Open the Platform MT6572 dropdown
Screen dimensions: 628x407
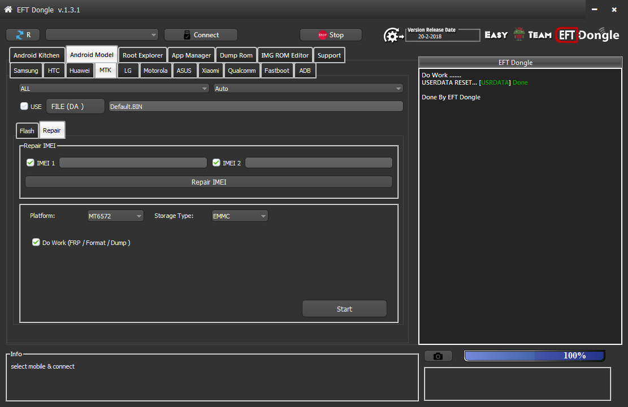[115, 216]
